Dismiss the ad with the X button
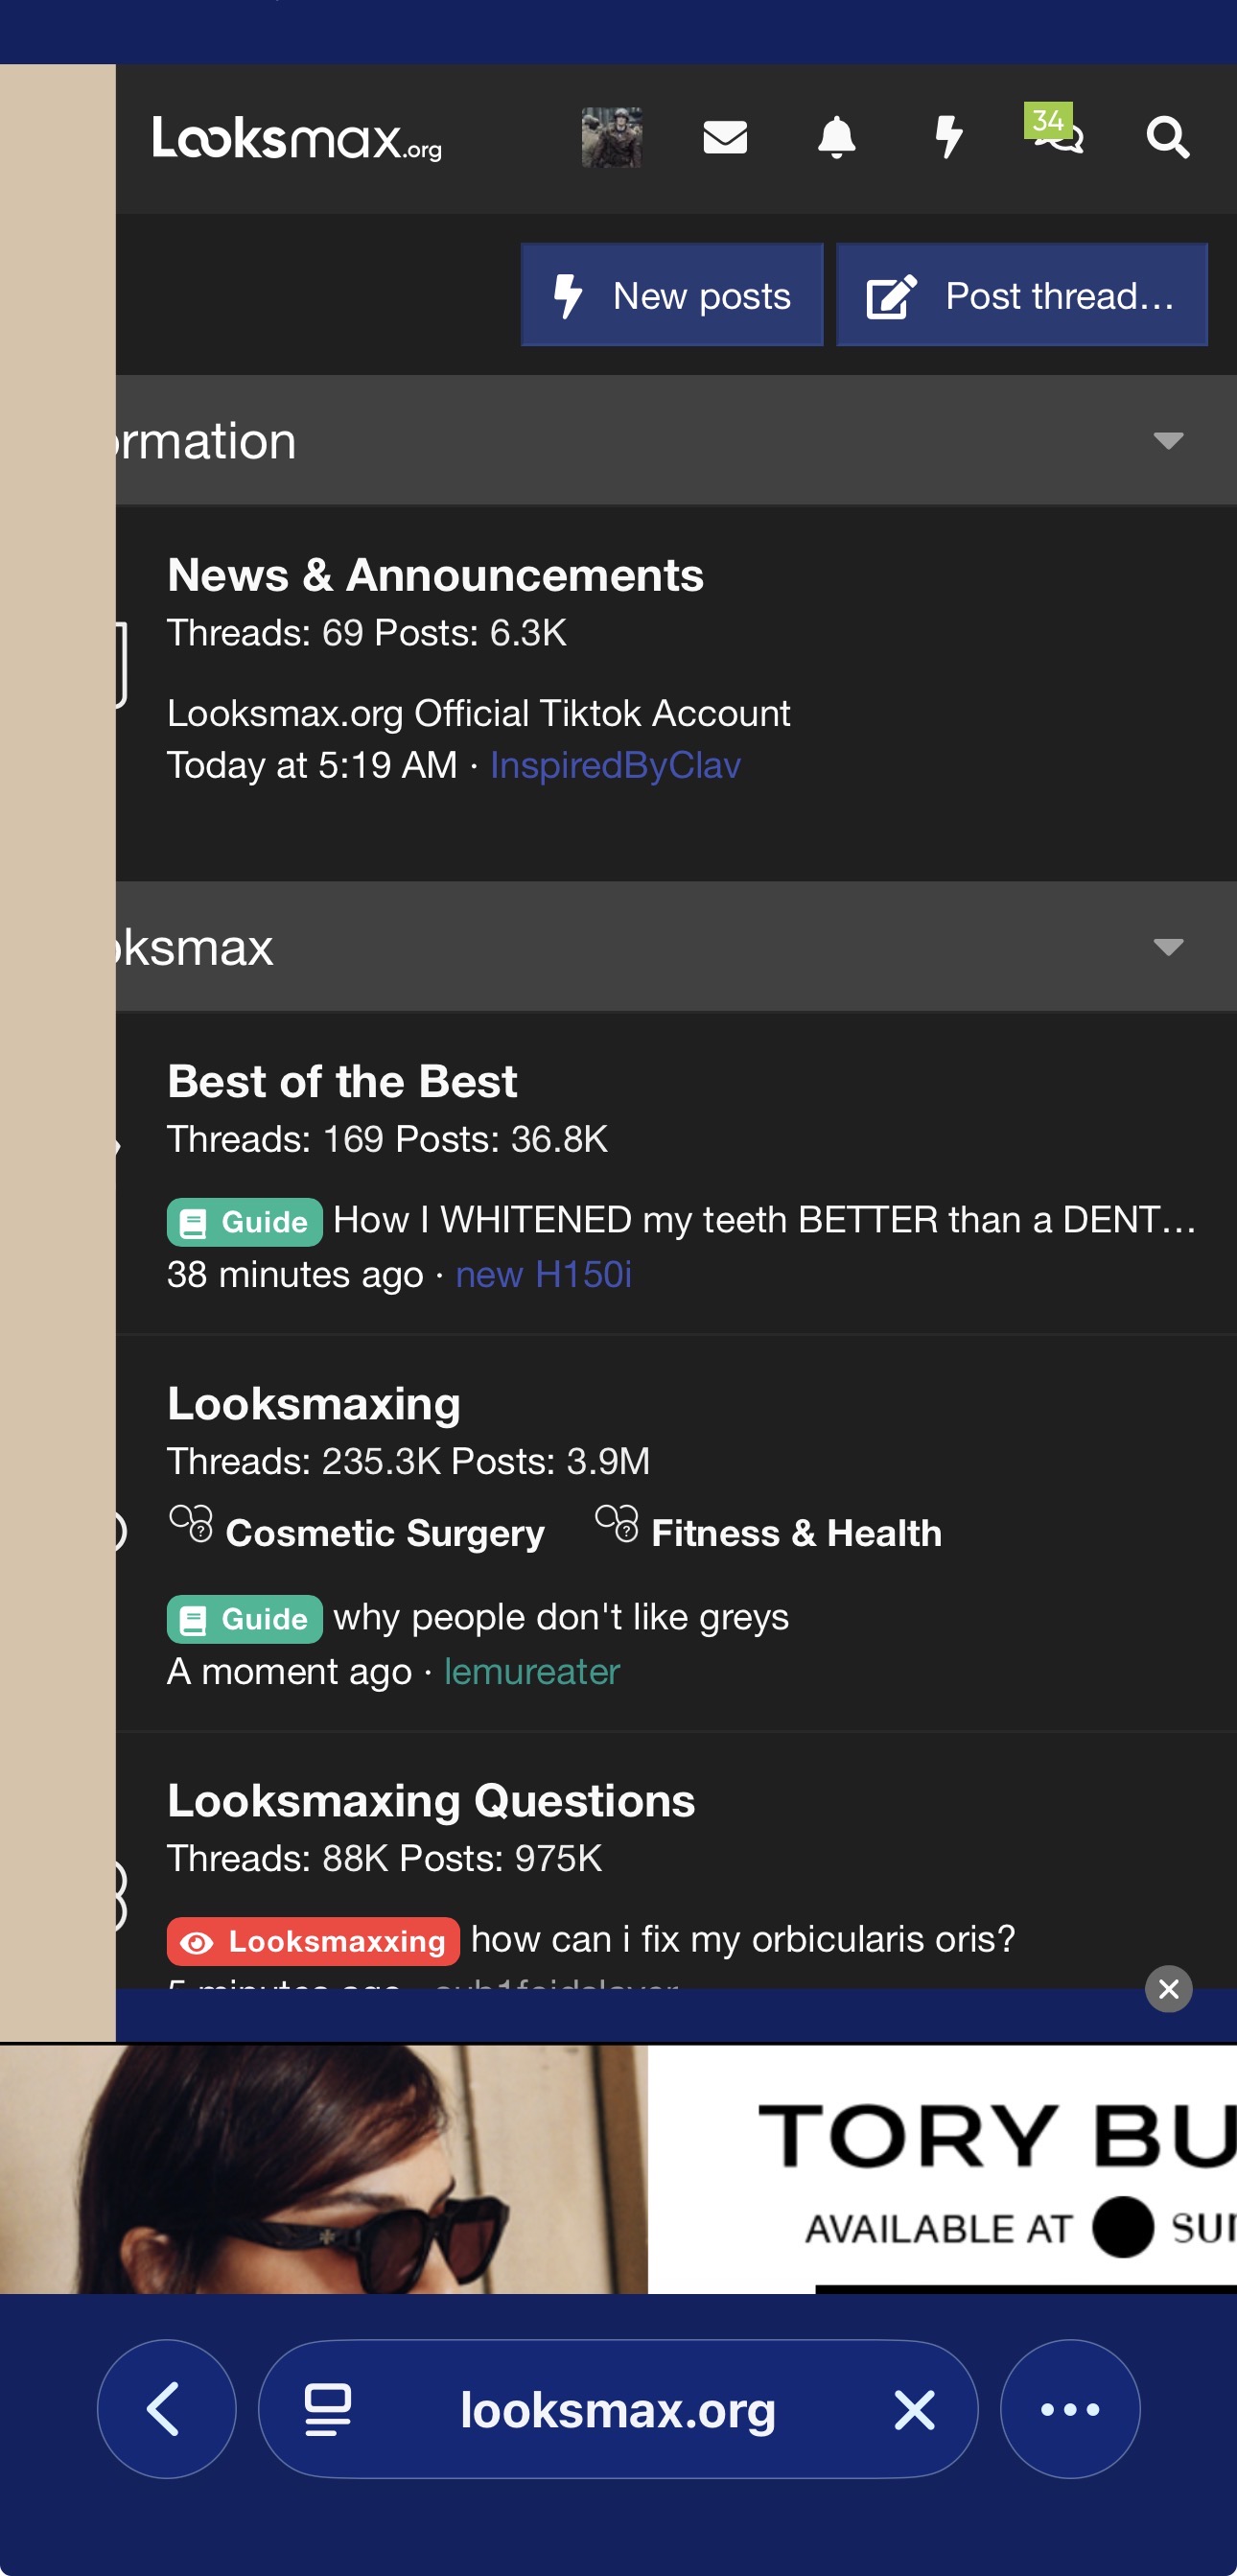Image resolution: width=1237 pixels, height=2576 pixels. 1168,1989
